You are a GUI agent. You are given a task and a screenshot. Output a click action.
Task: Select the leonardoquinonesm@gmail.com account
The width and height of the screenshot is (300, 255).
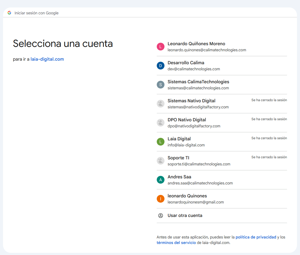point(196,202)
